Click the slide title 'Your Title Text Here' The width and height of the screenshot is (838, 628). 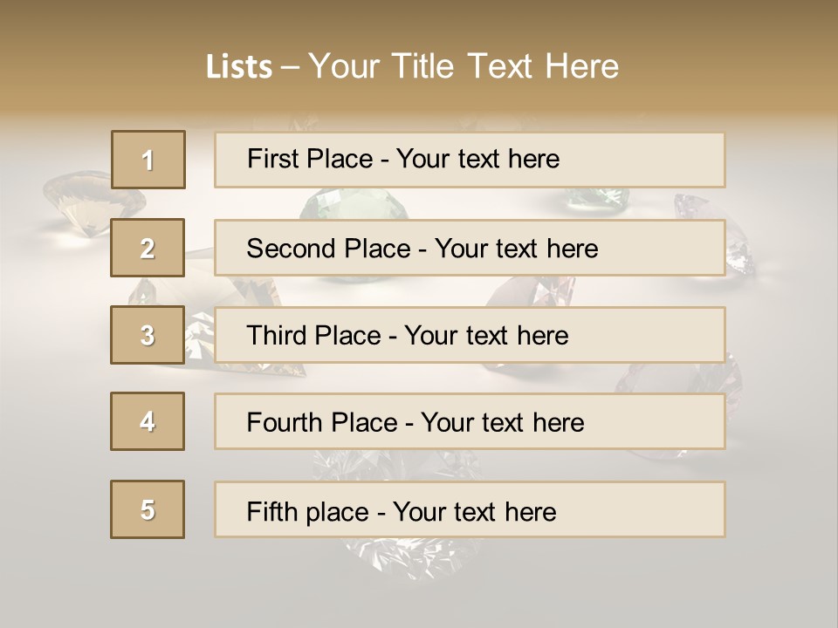tap(464, 66)
